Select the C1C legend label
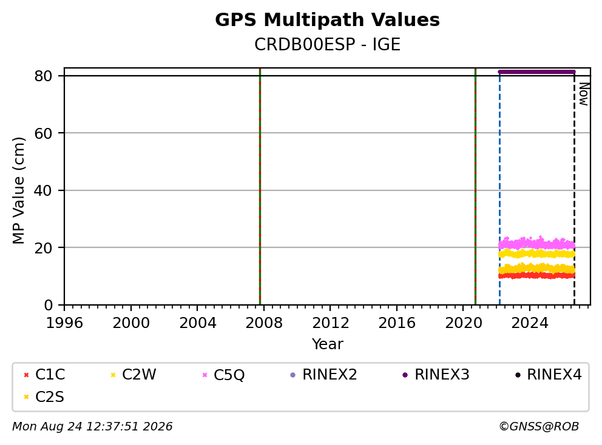 [50, 375]
